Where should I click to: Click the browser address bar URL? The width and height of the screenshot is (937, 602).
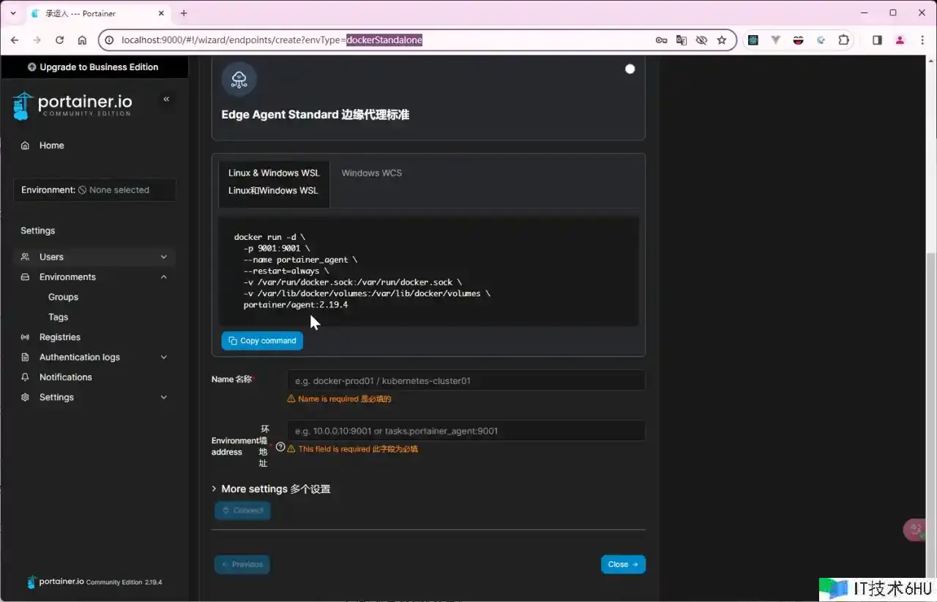coord(272,40)
